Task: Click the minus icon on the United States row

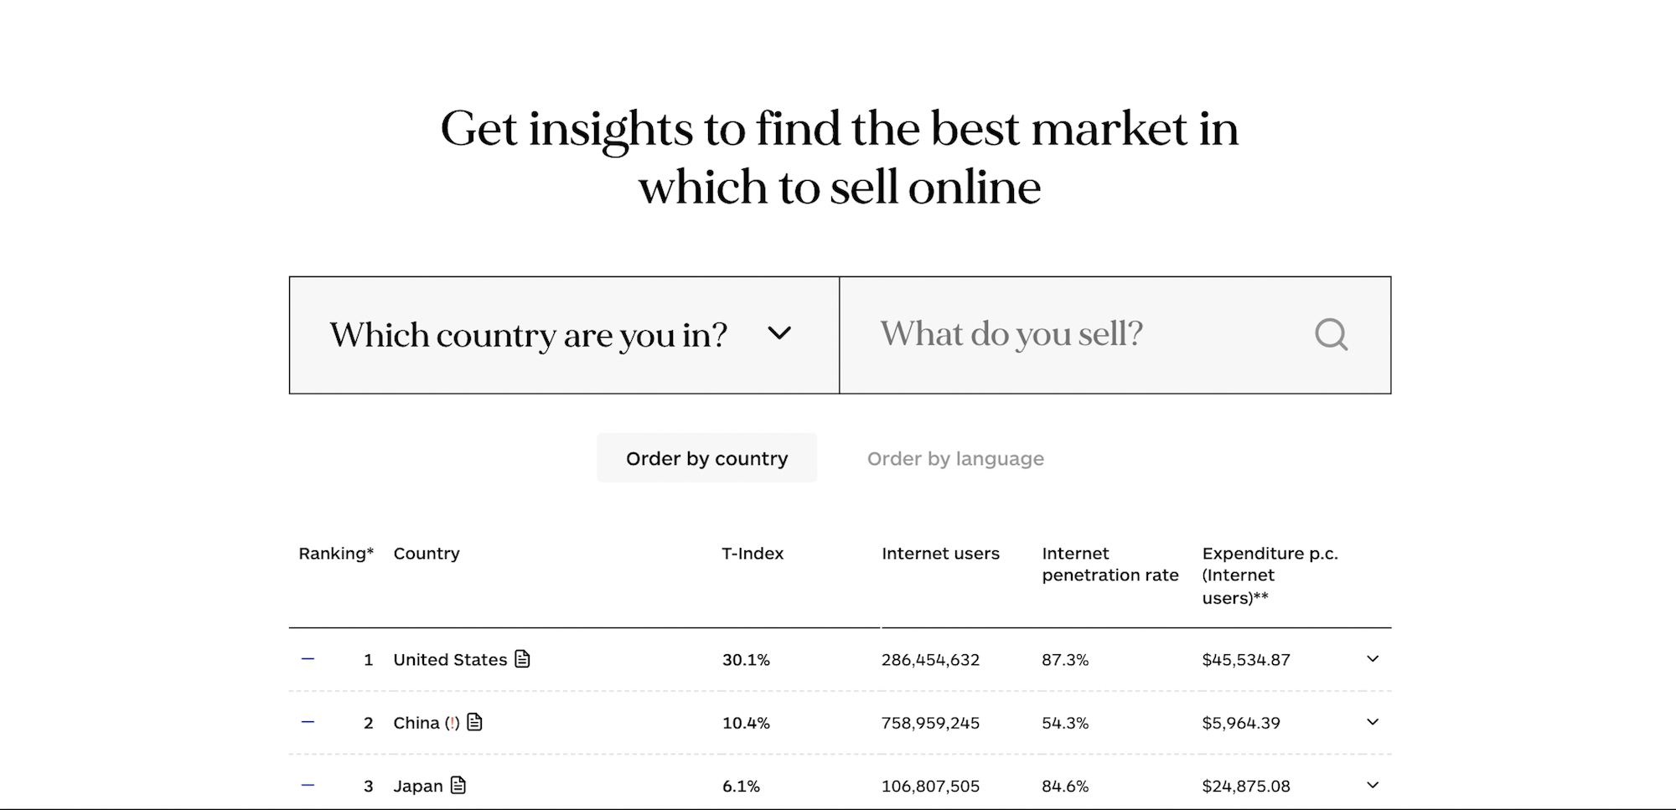Action: pyautogui.click(x=308, y=658)
